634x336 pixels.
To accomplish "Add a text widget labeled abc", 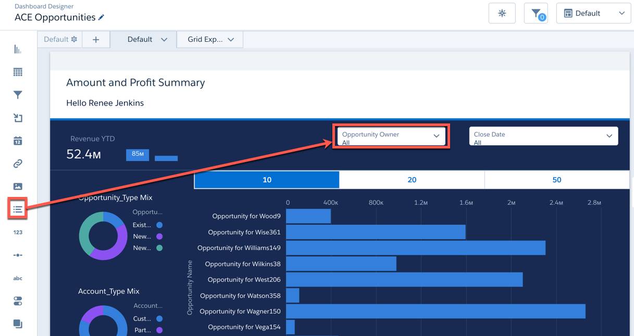I will (18, 278).
